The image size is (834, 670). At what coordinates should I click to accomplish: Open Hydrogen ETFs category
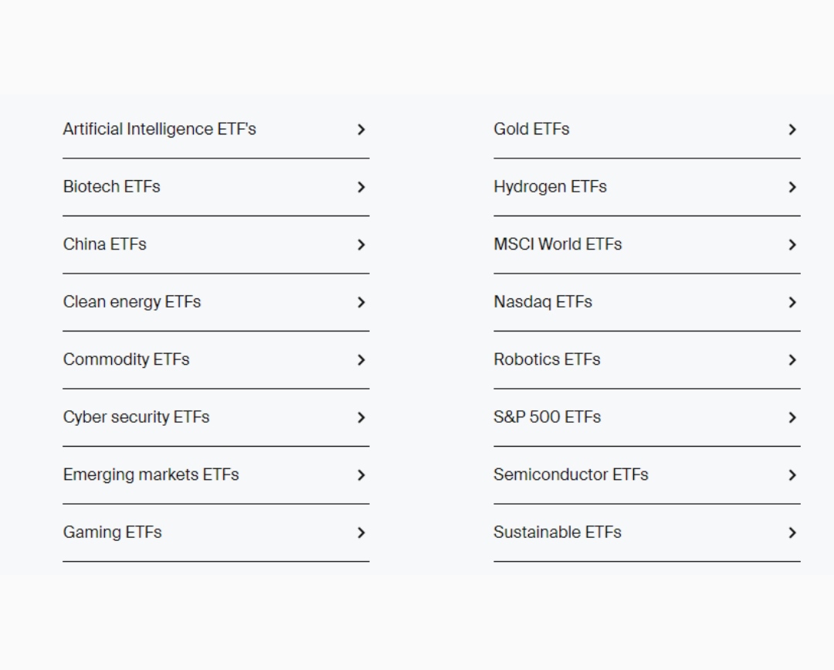coord(647,187)
